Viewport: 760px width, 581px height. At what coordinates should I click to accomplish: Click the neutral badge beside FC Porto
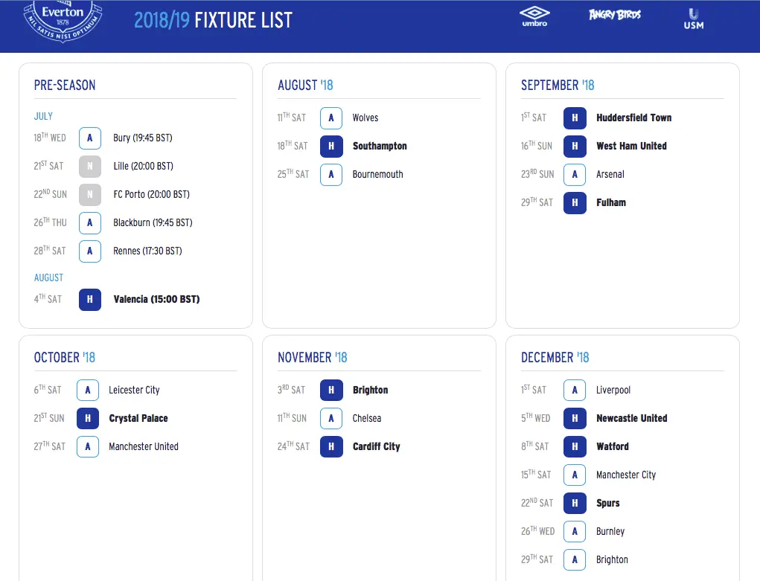coord(90,194)
